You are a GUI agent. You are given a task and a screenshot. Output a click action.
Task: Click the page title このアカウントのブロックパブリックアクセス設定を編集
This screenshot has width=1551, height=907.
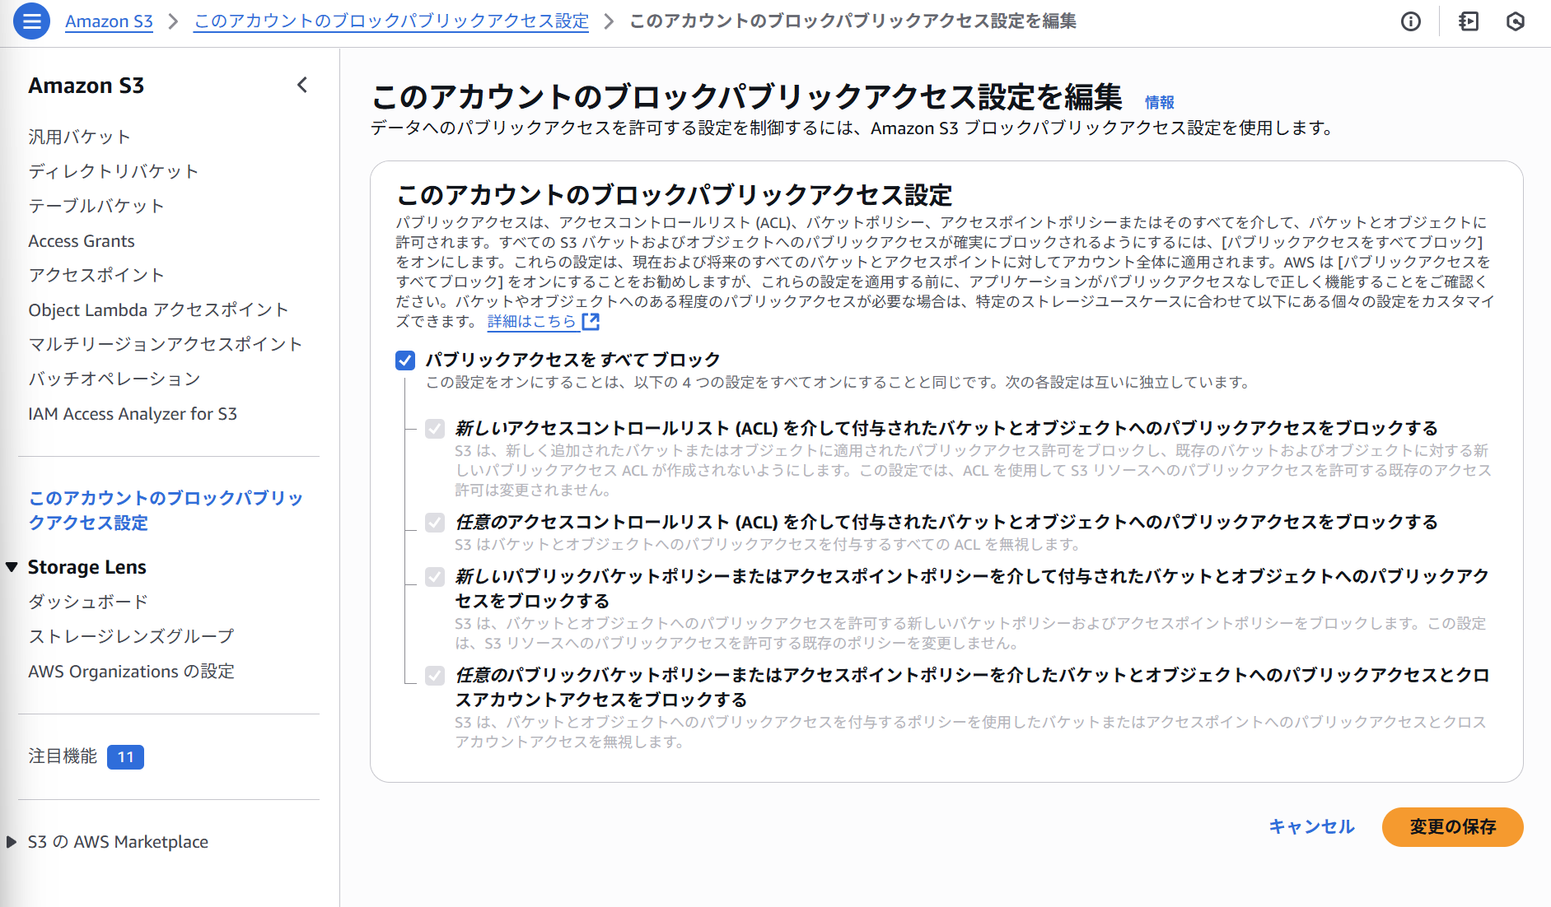747,97
